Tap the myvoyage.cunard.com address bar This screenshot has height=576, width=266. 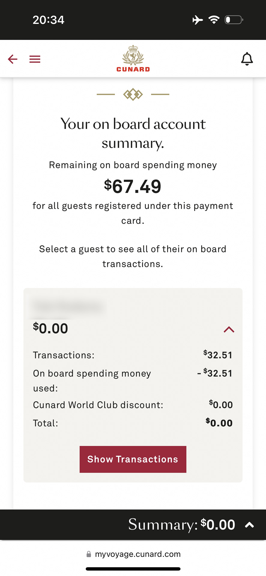138,554
